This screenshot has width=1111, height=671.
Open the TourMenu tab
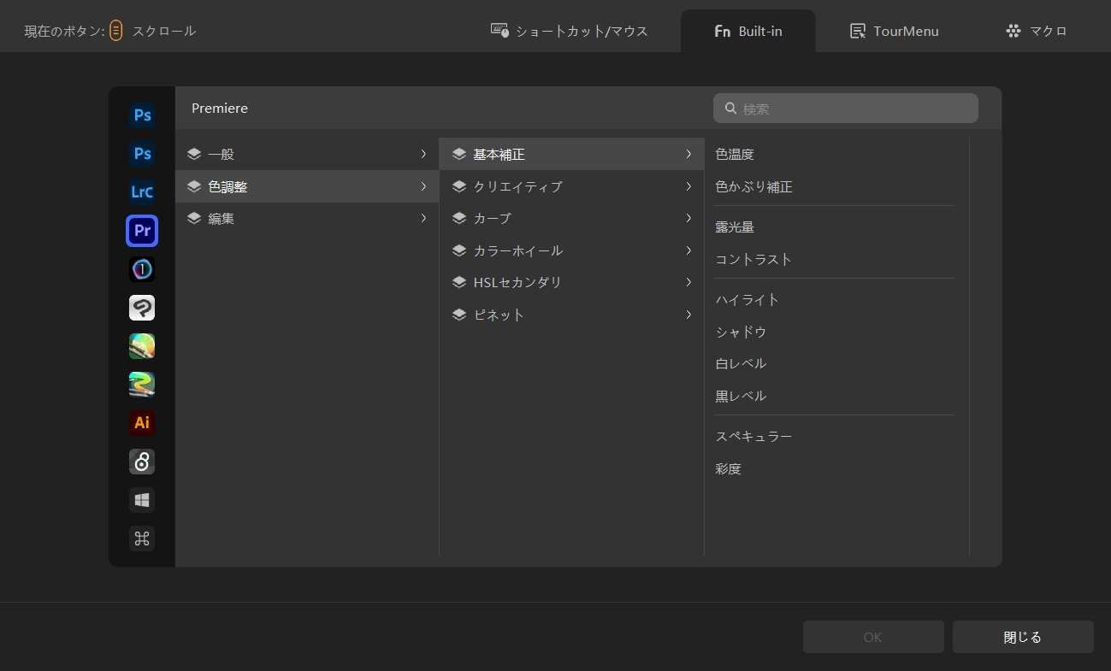click(894, 32)
